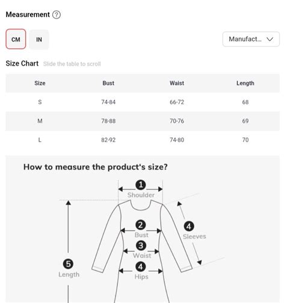
Task: Click the Waist column header
Action: pyautogui.click(x=177, y=83)
